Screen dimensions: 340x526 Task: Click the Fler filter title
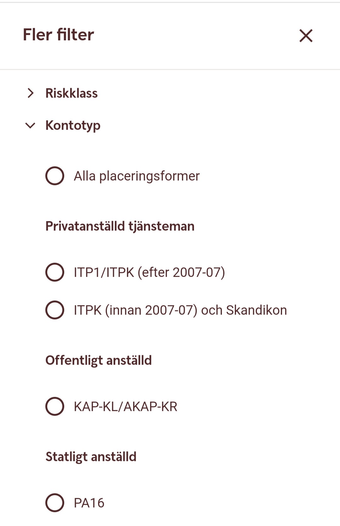[x=59, y=35]
